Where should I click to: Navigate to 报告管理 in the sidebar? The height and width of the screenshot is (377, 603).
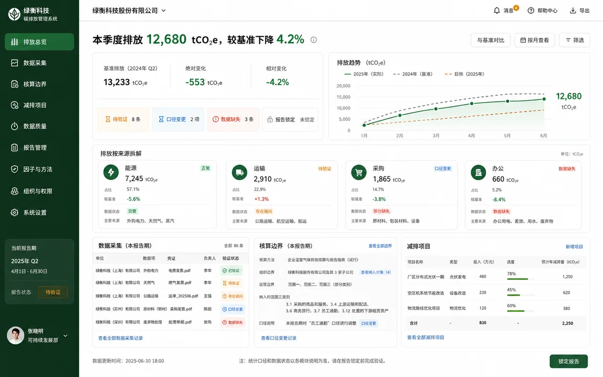[x=39, y=148]
